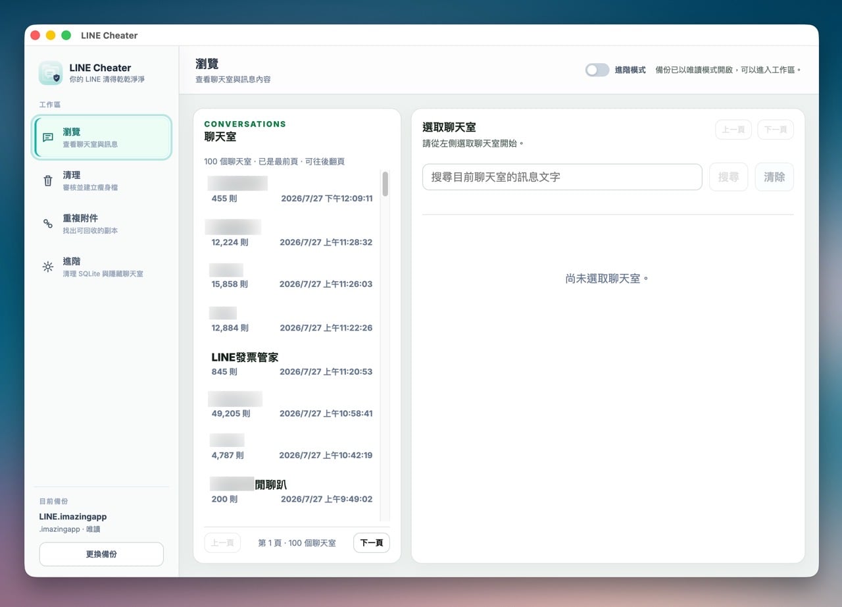Select the conversation with 12,224 則

click(291, 234)
